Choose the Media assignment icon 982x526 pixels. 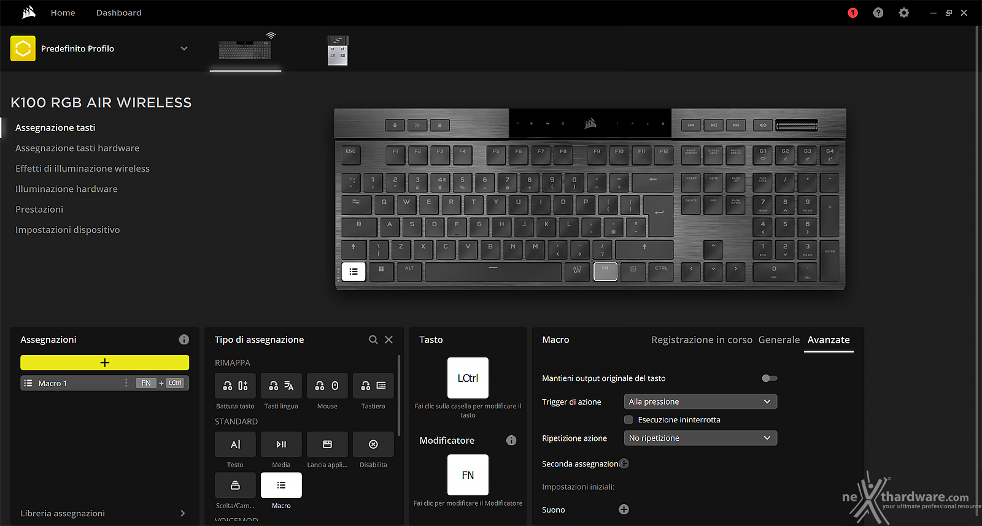tap(281, 444)
